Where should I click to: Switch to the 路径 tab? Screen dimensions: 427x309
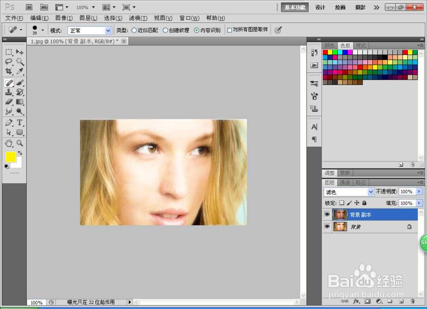coord(361,182)
